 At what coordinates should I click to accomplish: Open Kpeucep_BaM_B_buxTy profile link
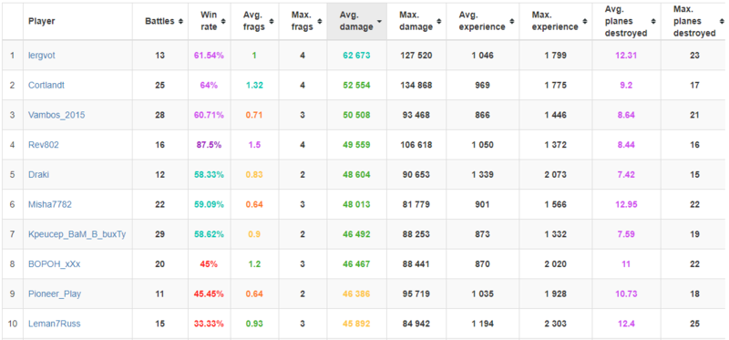[77, 234]
